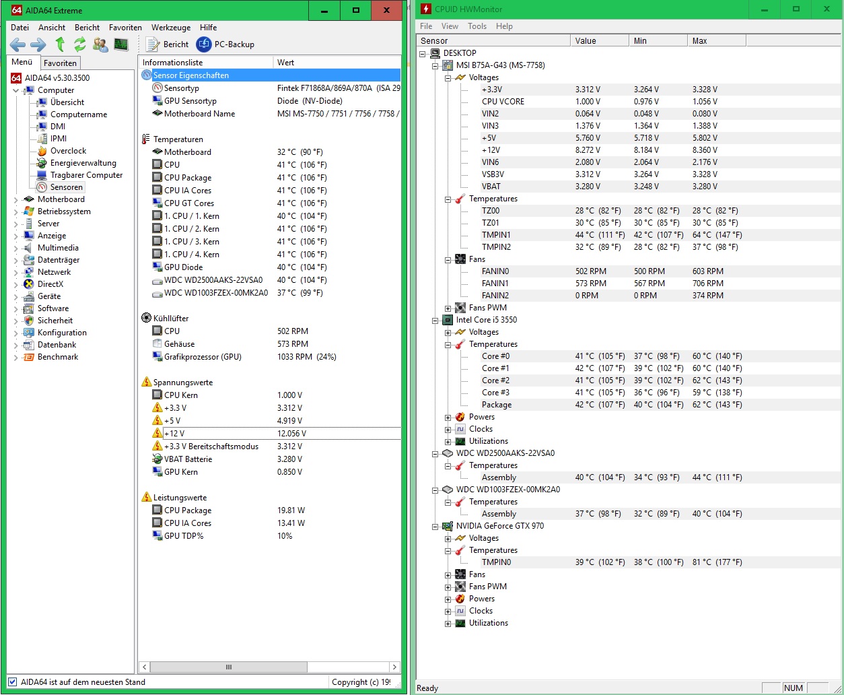Expand Multimedia node in AIDA64 tree
Screen dimensions: 844x695
pos(16,248)
